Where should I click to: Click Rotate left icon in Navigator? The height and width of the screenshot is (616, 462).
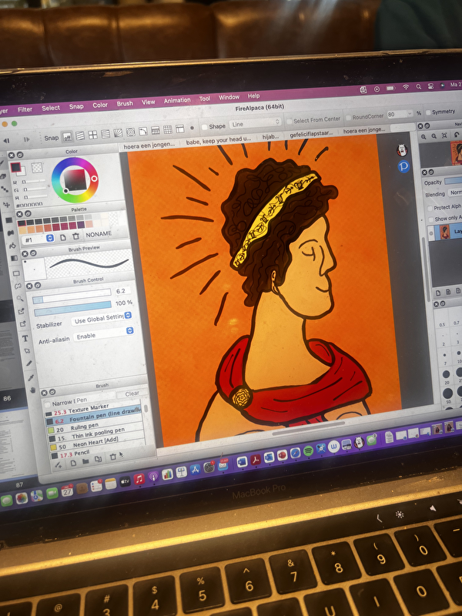(456, 134)
